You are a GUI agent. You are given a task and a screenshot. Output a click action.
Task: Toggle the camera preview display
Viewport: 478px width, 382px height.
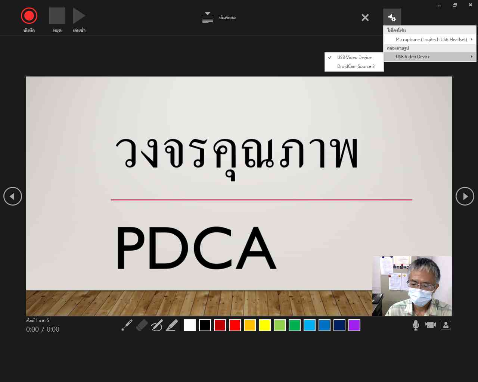click(x=446, y=325)
